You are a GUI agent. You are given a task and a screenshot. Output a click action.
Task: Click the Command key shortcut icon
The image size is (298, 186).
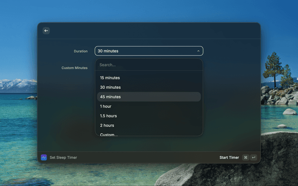(245, 158)
